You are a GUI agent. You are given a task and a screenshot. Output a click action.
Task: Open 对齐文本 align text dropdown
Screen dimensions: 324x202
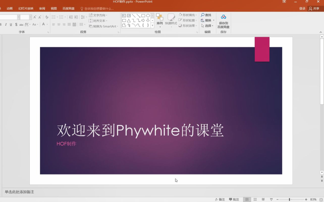point(98,21)
